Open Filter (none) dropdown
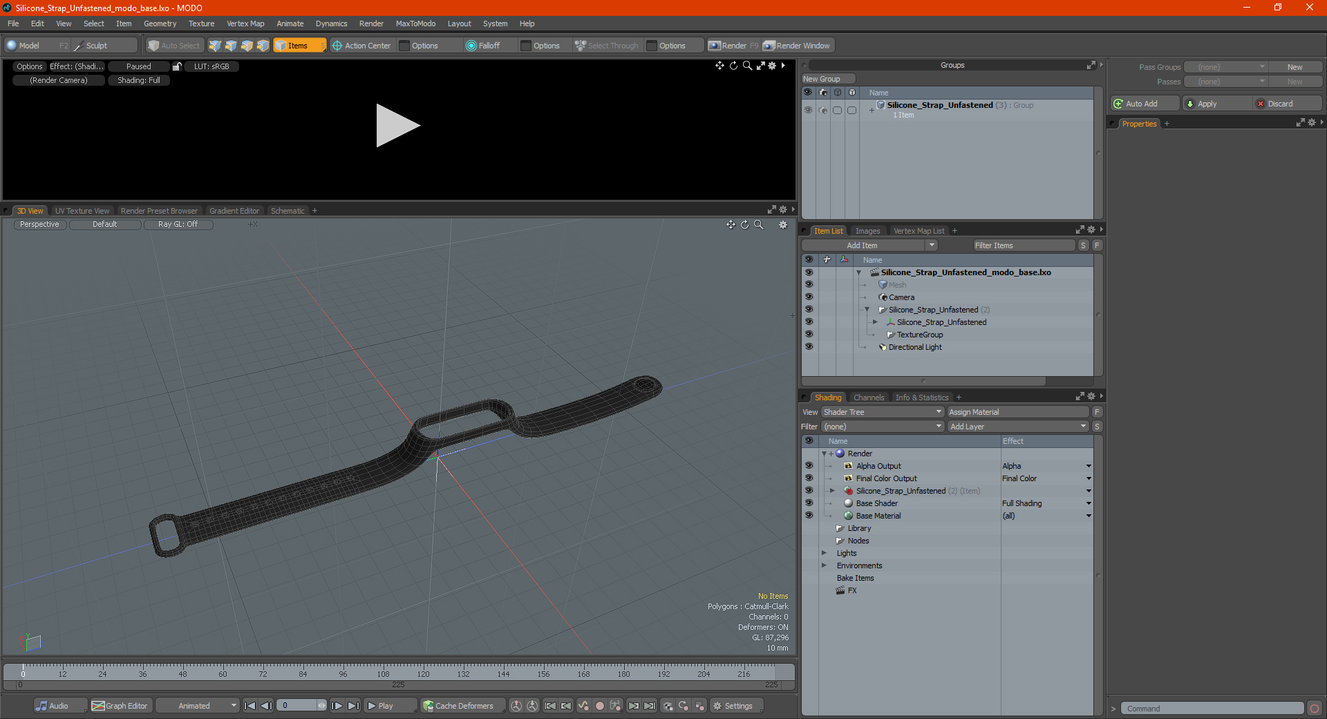Image resolution: width=1327 pixels, height=719 pixels. tap(883, 427)
